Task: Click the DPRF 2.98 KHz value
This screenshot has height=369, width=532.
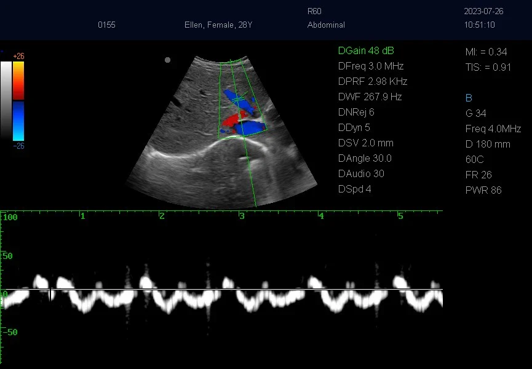Action: tap(373, 81)
